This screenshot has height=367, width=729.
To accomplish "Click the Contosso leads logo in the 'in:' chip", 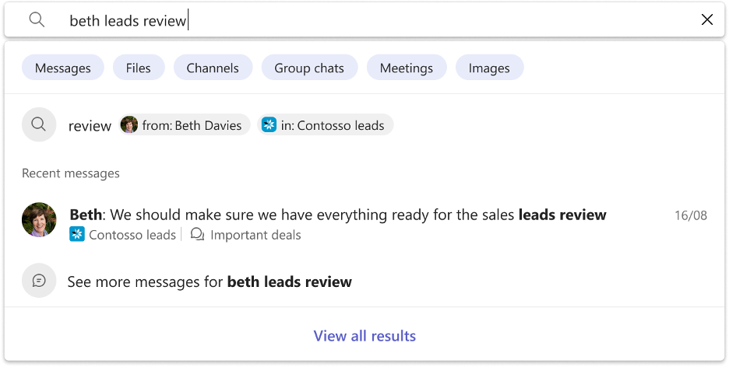I will tap(269, 125).
